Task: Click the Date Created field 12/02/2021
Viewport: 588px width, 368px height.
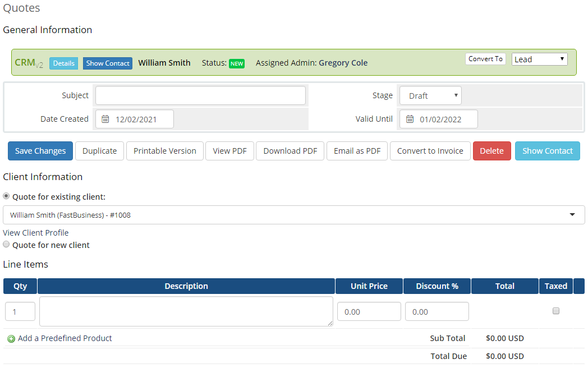Action: coord(135,119)
